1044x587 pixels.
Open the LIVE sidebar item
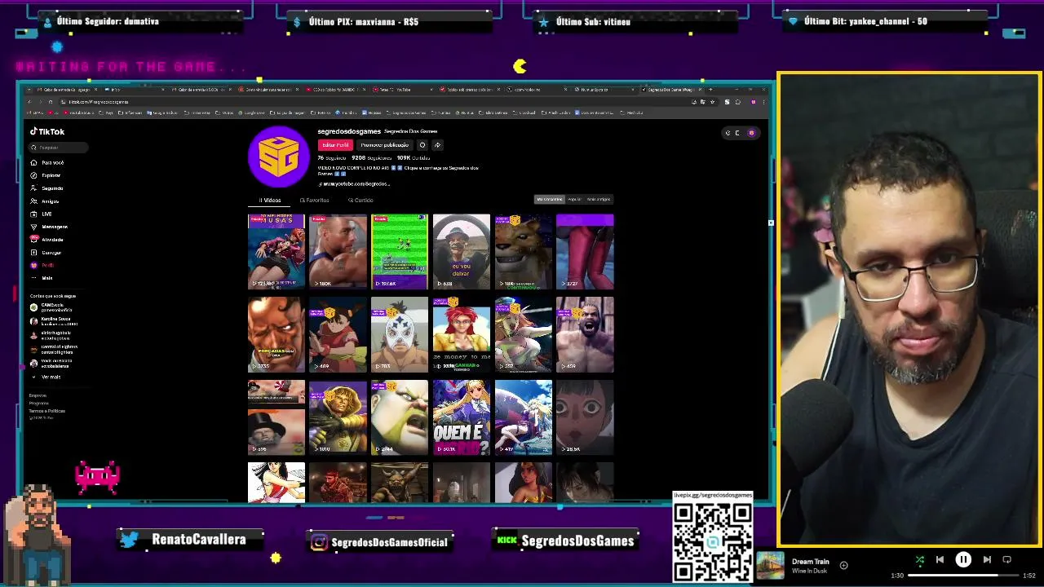41,214
